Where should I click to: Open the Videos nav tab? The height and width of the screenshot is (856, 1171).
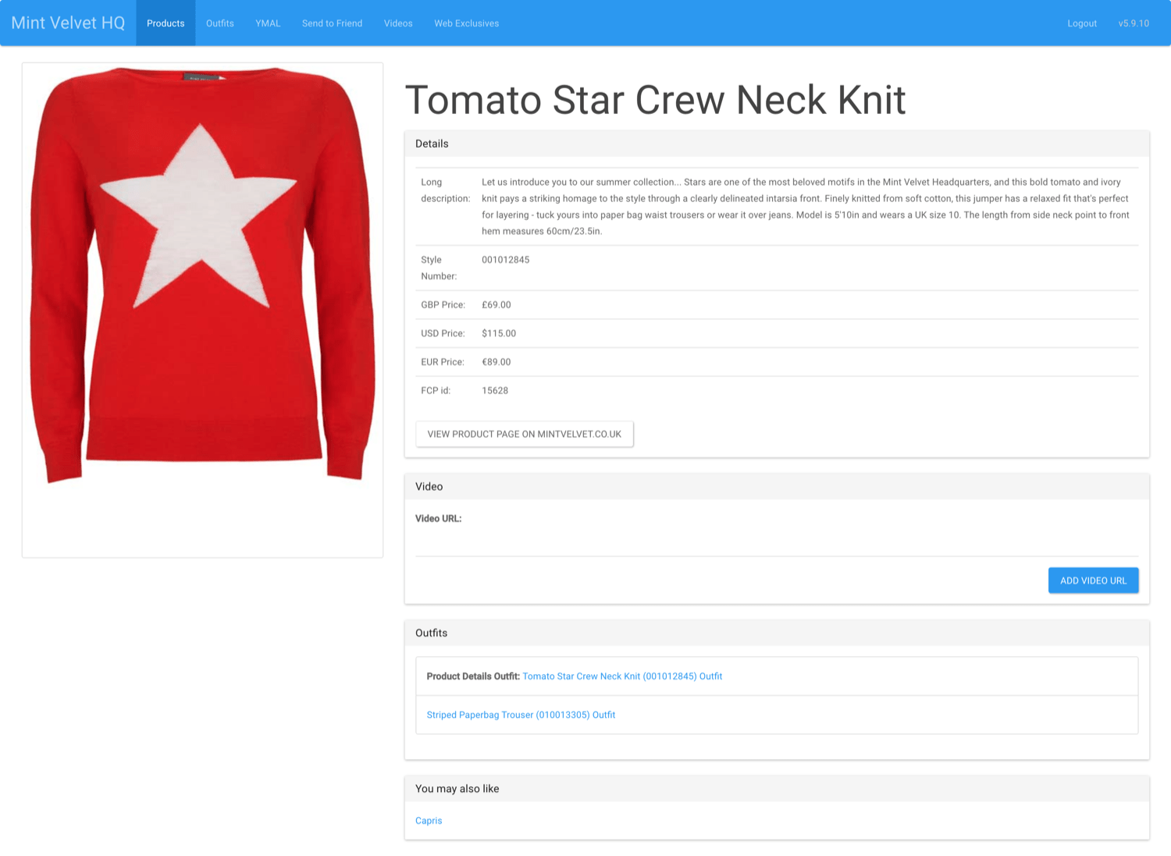coord(398,23)
